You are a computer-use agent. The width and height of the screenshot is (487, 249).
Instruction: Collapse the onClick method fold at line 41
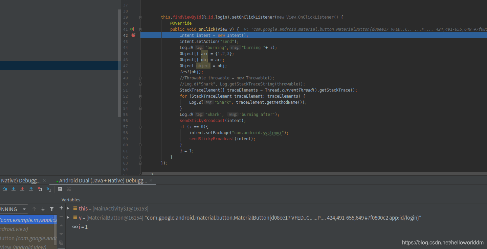pos(140,29)
